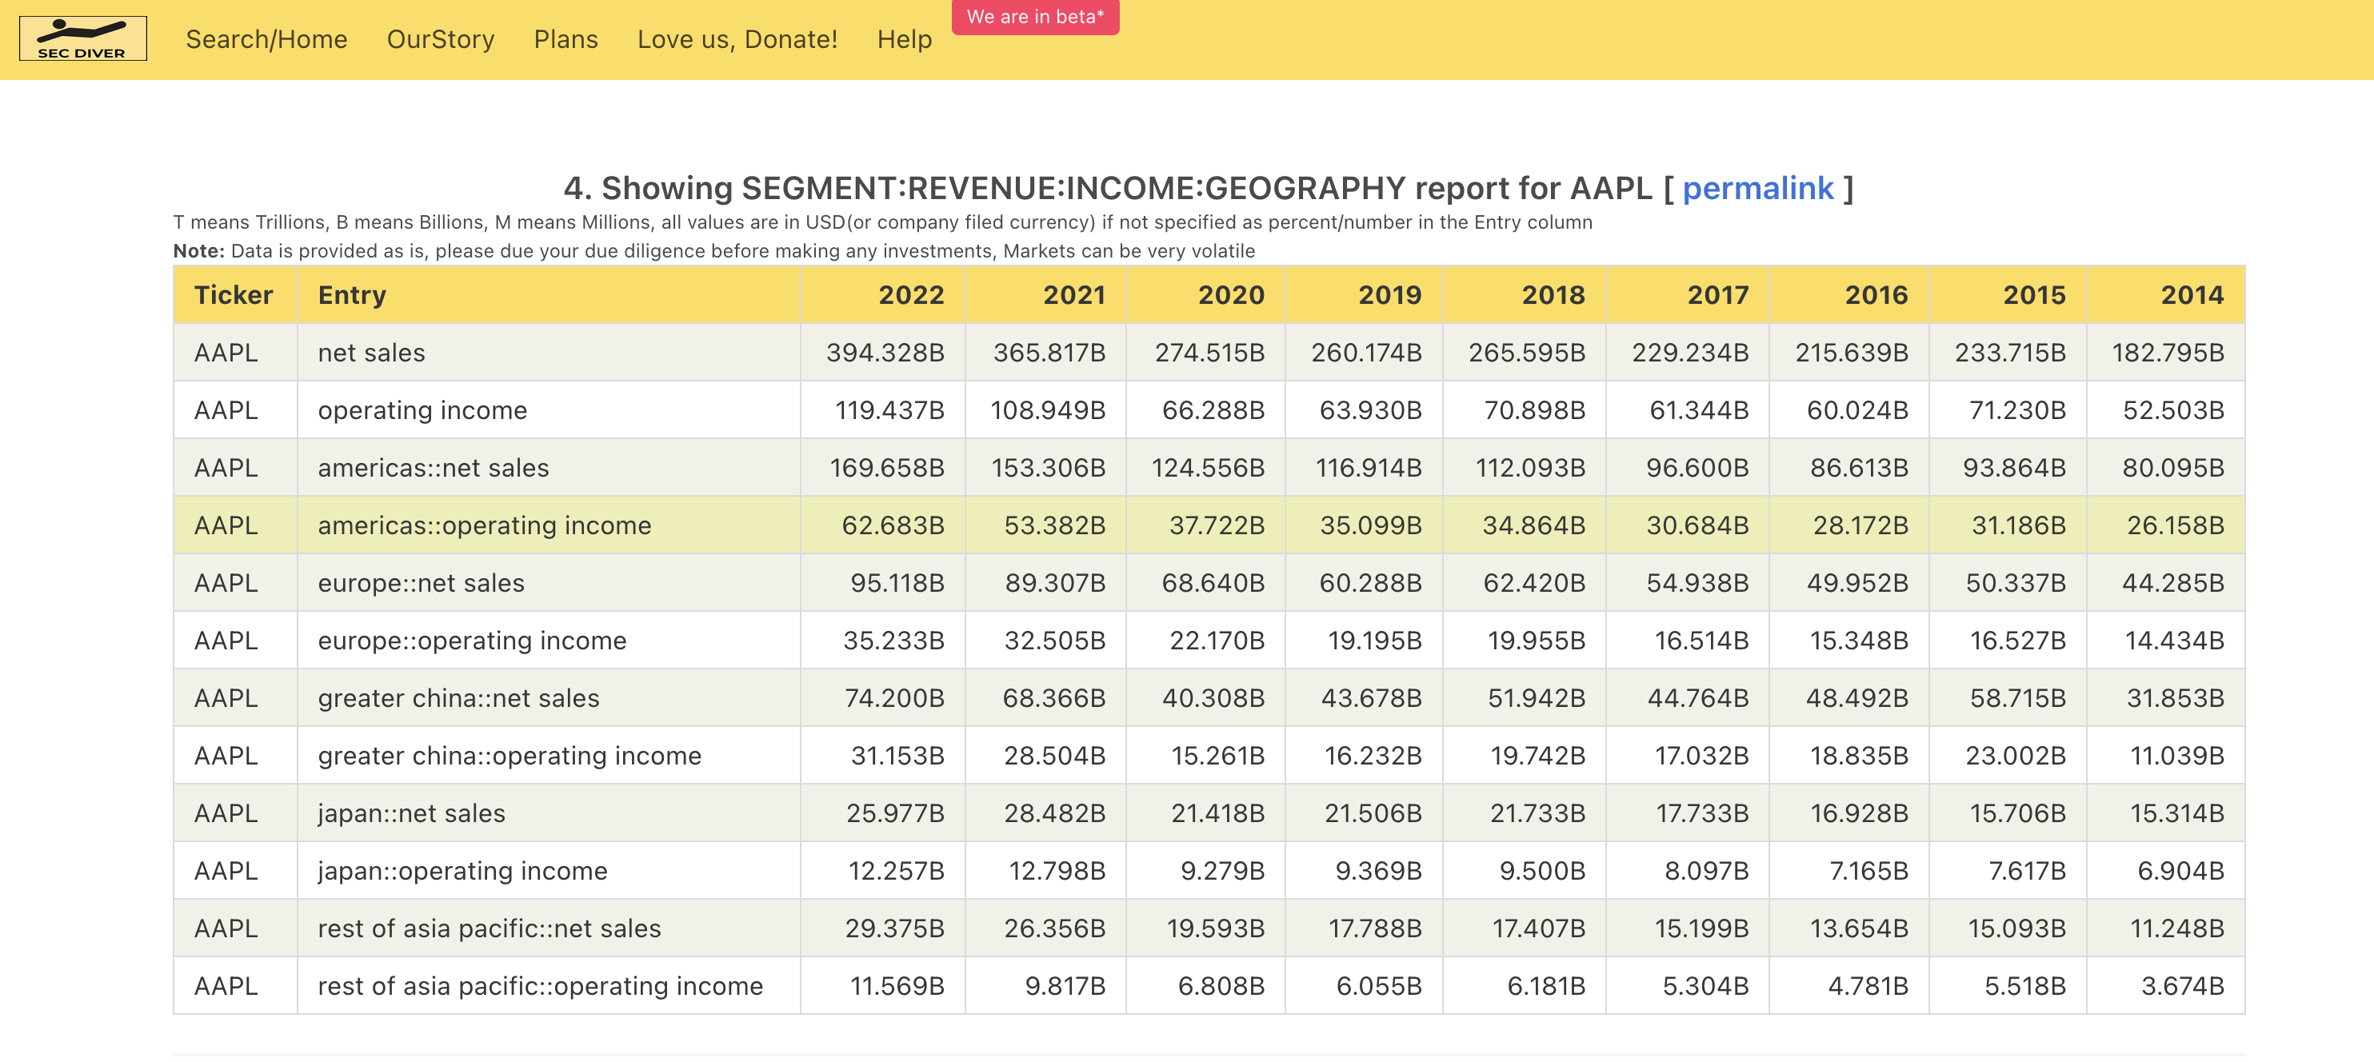The height and width of the screenshot is (1062, 2374).
Task: Click the 260.174B 2019 net sales
Action: (x=1366, y=353)
